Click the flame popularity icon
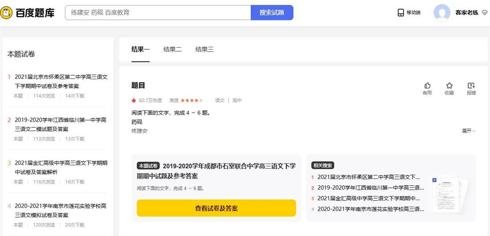Viewport: 490px width, 236px height. (134, 100)
